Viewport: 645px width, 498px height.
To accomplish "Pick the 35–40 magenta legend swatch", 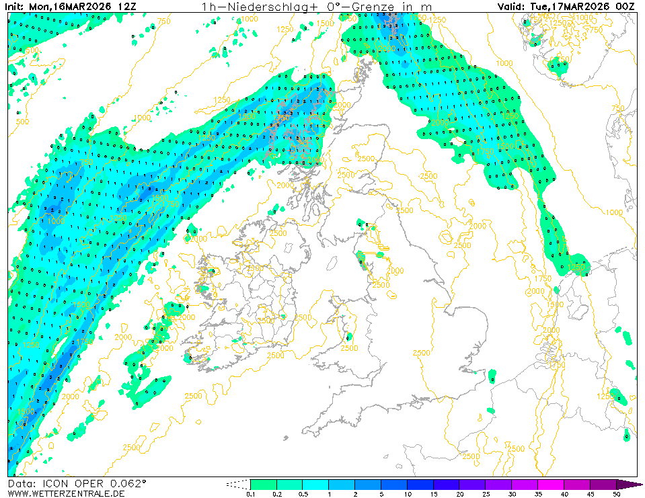I will (552, 484).
